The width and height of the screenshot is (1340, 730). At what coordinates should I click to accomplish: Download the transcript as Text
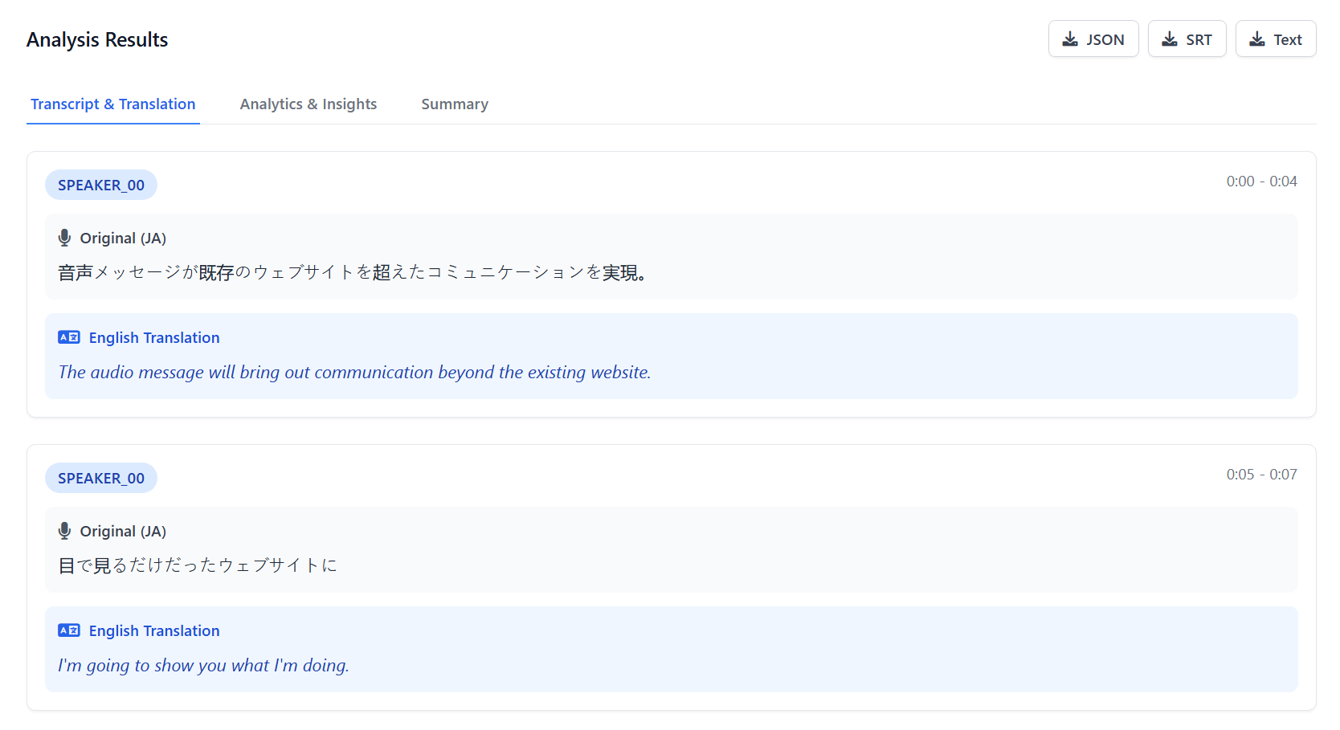click(1276, 38)
